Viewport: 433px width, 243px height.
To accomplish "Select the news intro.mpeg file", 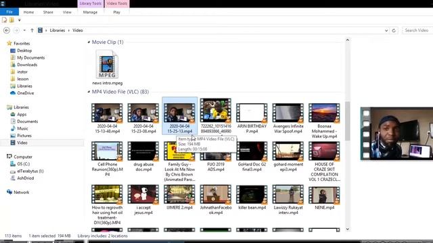I will [107, 67].
